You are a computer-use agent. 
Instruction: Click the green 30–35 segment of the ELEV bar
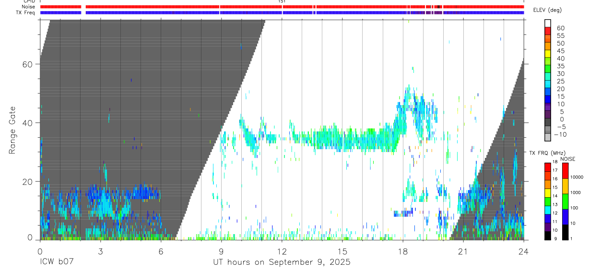pos(548,70)
